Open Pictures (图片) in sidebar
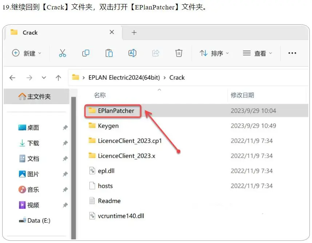312x243 pixels. 29,174
